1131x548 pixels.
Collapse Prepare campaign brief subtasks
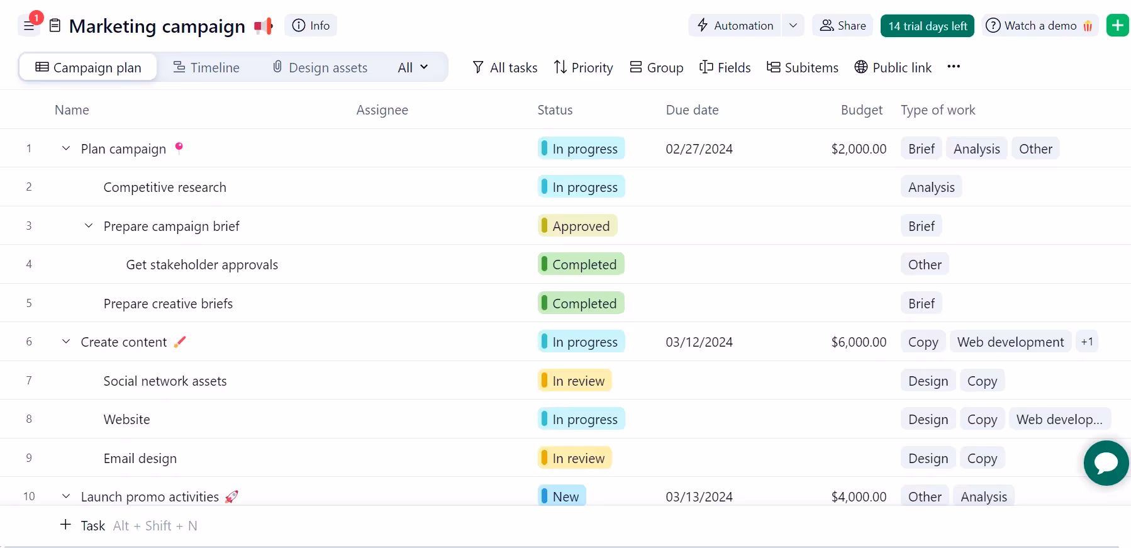pos(89,226)
